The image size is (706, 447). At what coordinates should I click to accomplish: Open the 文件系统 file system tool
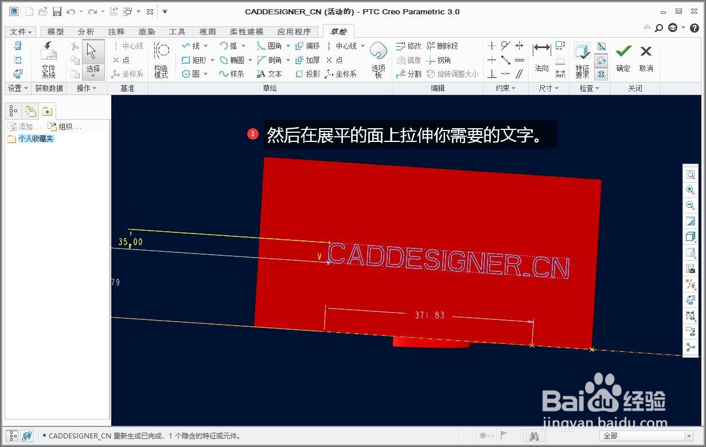(x=49, y=60)
